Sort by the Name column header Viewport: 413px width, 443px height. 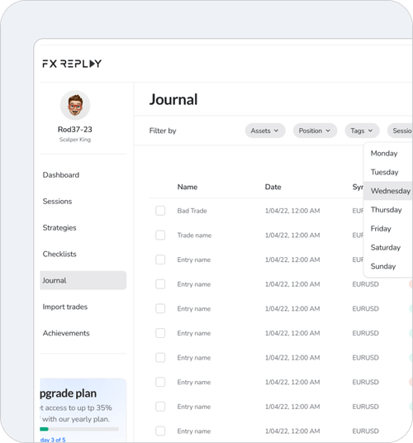pos(188,187)
